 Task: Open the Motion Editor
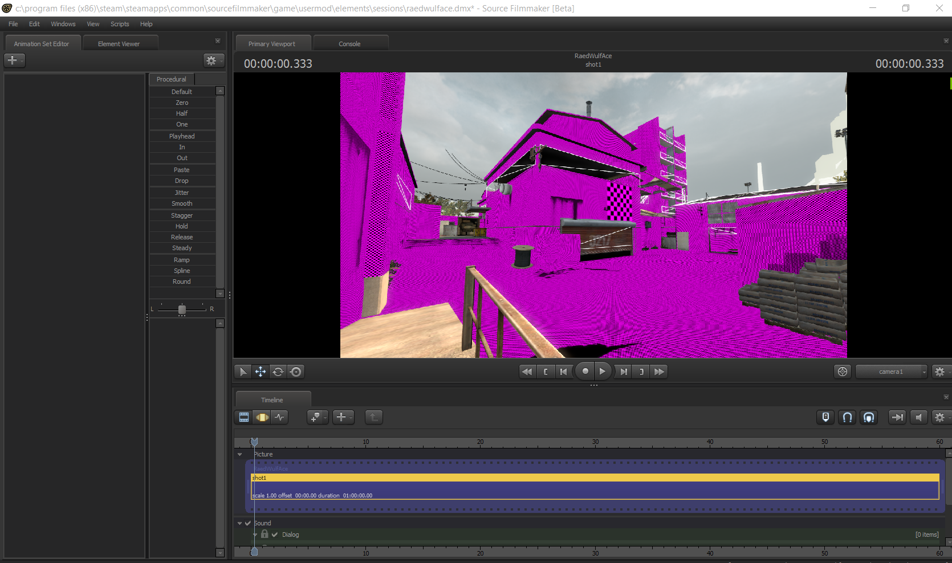click(262, 417)
